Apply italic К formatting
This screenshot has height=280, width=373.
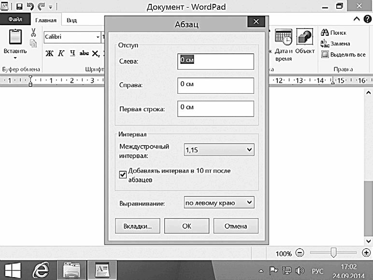(61, 53)
